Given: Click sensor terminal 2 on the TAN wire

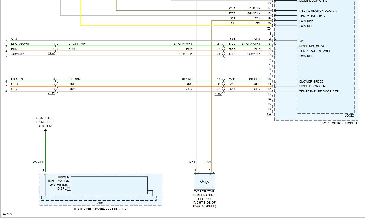Looking at the screenshot, I should 212,173.
